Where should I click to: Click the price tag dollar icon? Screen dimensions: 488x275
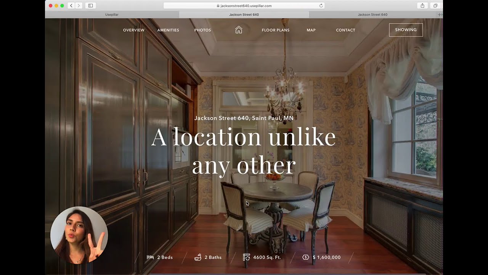click(305, 257)
